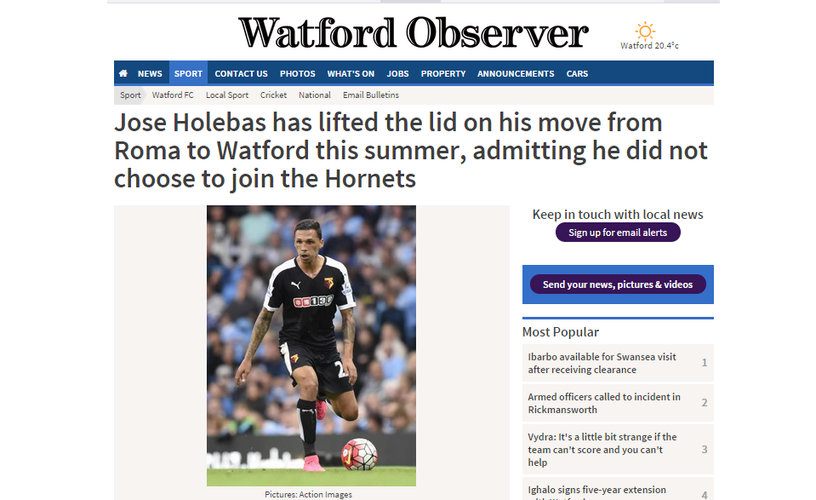Click Sign up for email alerts button
Viewport: 816px width, 500px height.
pyautogui.click(x=618, y=233)
